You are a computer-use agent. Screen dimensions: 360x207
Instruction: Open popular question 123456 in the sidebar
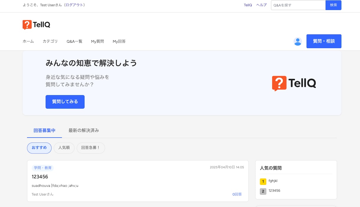pos(274,191)
